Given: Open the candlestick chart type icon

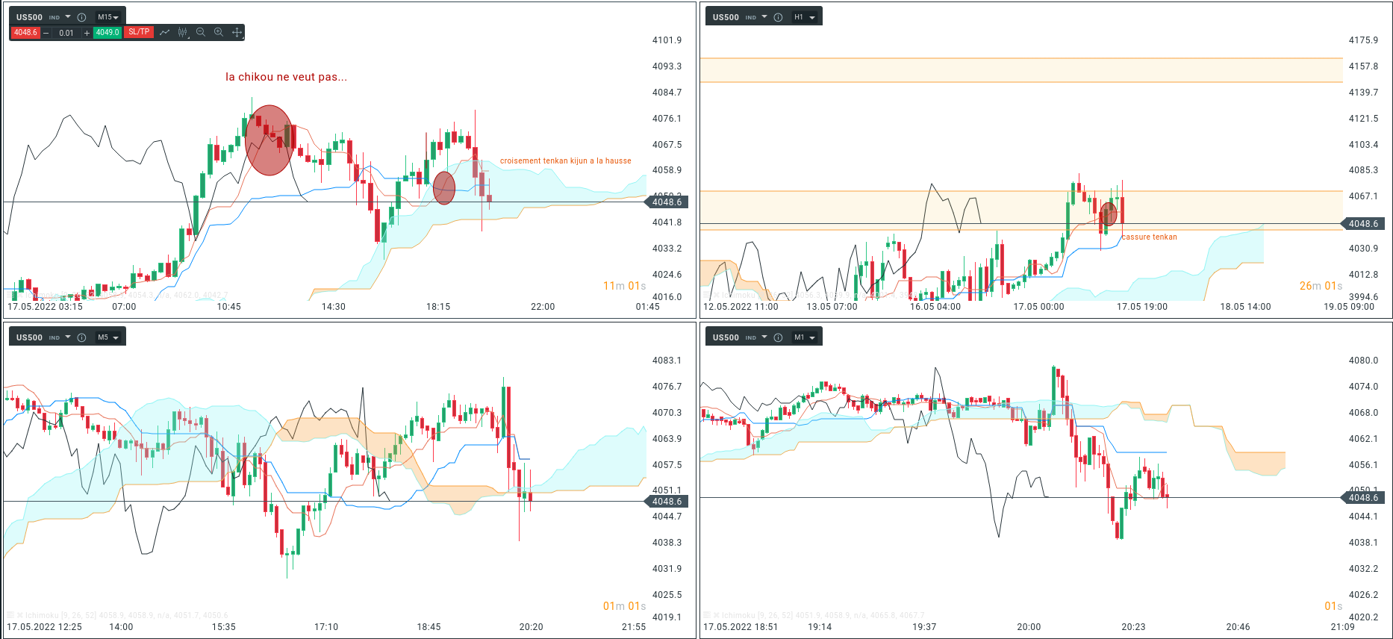Looking at the screenshot, I should point(183,32).
